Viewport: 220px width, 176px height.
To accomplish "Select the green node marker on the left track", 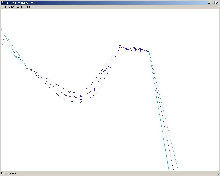I will tap(27, 67).
